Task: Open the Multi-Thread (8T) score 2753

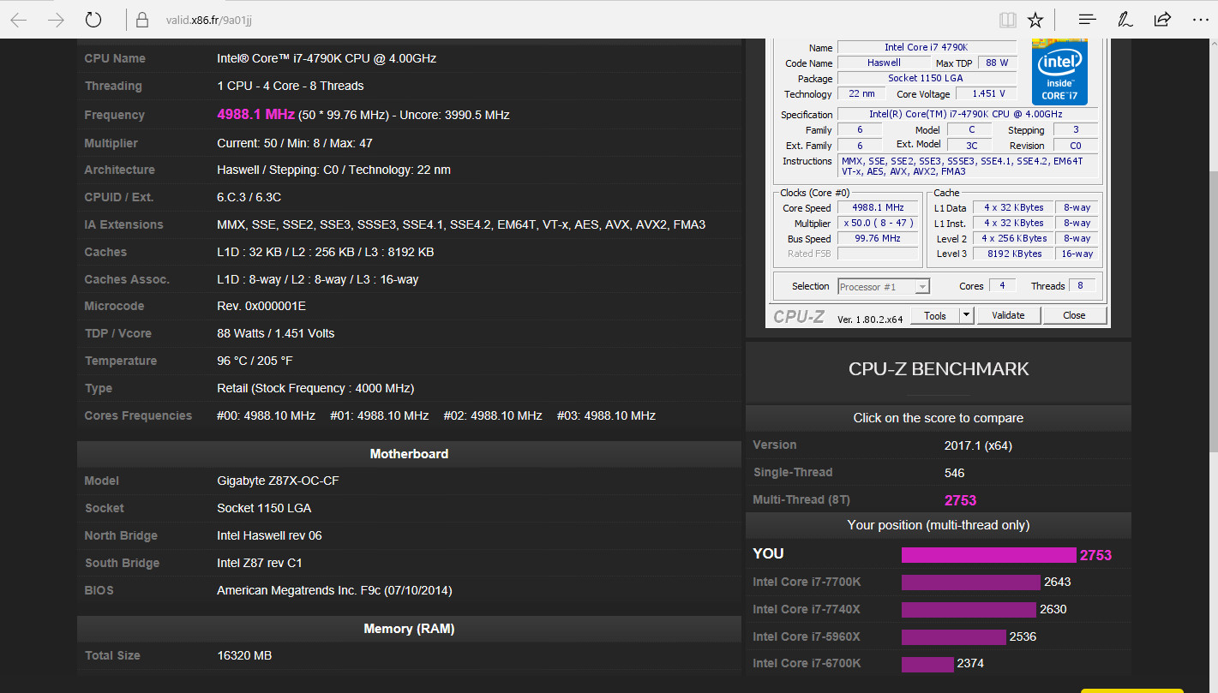Action: pyautogui.click(x=960, y=500)
